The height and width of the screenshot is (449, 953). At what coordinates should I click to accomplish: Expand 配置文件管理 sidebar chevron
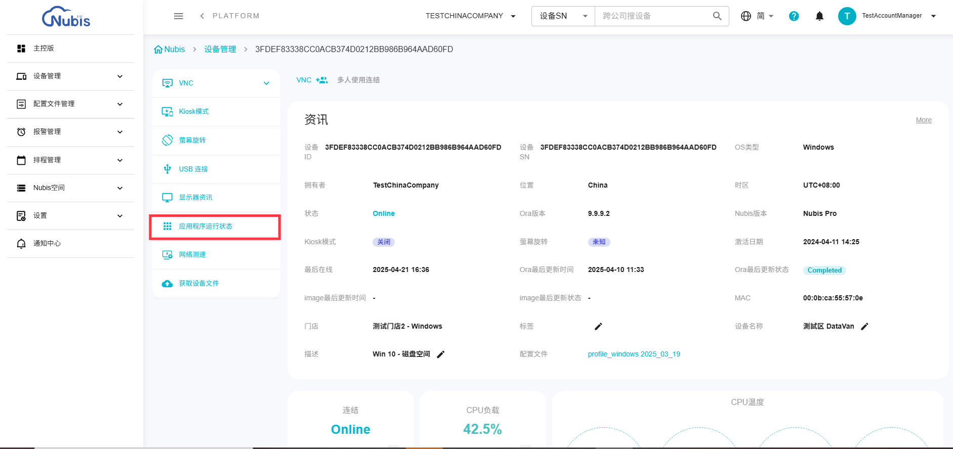pyautogui.click(x=120, y=104)
